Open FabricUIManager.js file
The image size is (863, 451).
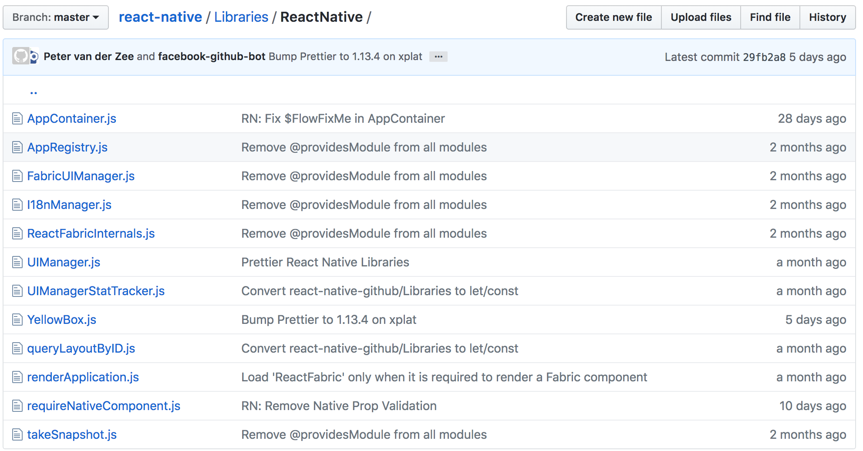click(81, 176)
